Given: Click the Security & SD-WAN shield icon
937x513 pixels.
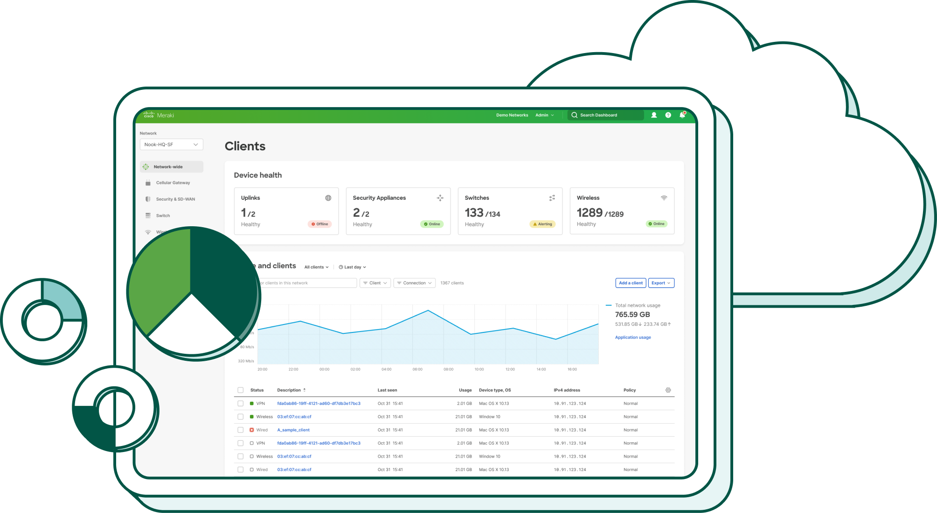Looking at the screenshot, I should [x=148, y=199].
